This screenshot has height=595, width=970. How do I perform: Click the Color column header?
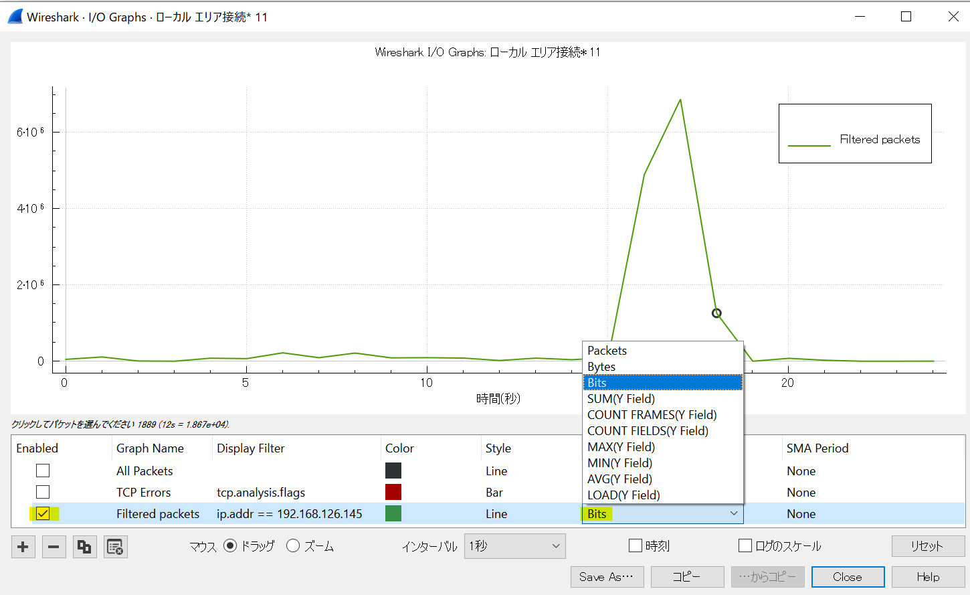399,448
